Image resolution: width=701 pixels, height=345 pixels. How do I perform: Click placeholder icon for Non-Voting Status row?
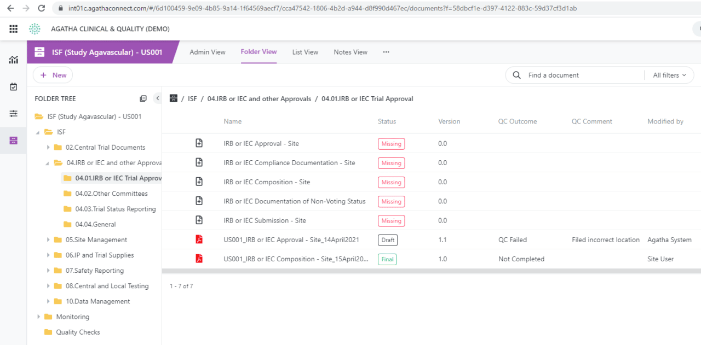[x=199, y=201]
